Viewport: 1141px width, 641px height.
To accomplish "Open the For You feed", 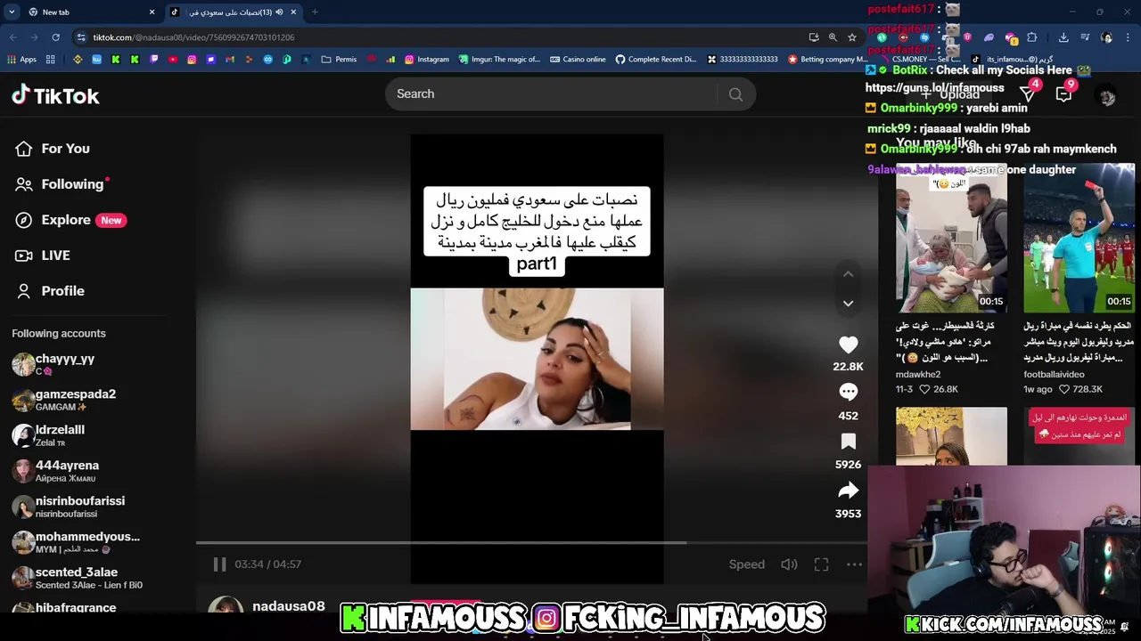I will coord(53,149).
